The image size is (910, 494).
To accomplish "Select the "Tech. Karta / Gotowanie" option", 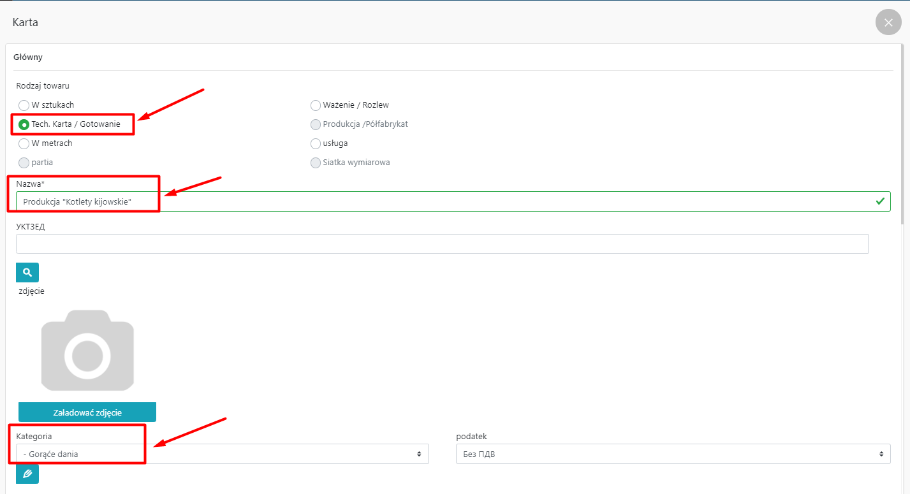I will click(24, 124).
